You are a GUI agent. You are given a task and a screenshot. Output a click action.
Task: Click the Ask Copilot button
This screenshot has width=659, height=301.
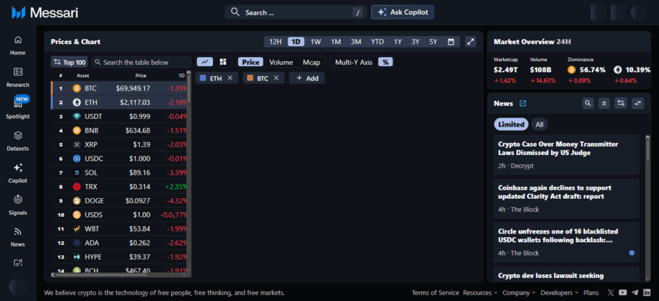[x=402, y=12]
